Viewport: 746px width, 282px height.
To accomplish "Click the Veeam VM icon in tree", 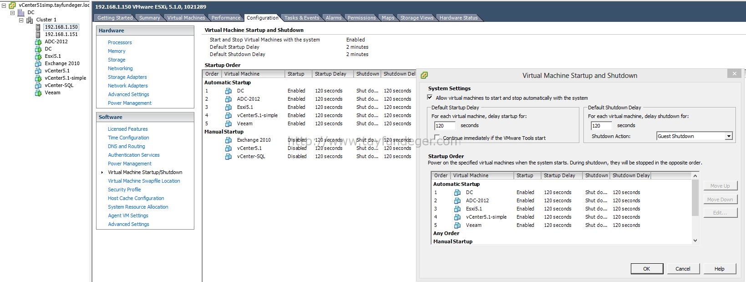I will click(38, 93).
